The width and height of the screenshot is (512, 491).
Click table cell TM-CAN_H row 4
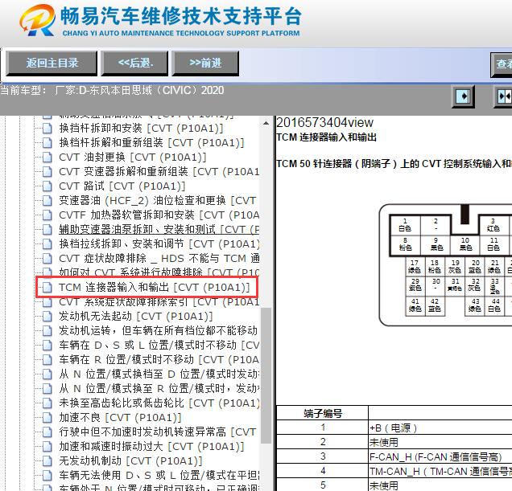[x=440, y=471]
